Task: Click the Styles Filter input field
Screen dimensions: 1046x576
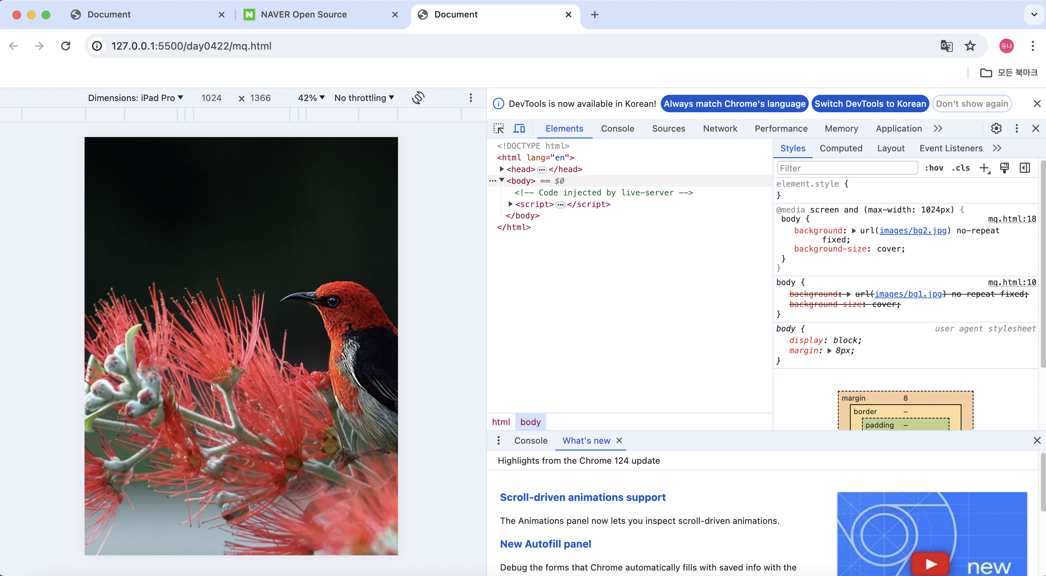Action: pos(847,168)
